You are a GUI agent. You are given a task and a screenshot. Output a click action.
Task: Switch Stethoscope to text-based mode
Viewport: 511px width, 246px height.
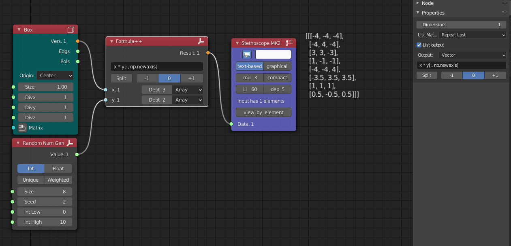(250, 66)
